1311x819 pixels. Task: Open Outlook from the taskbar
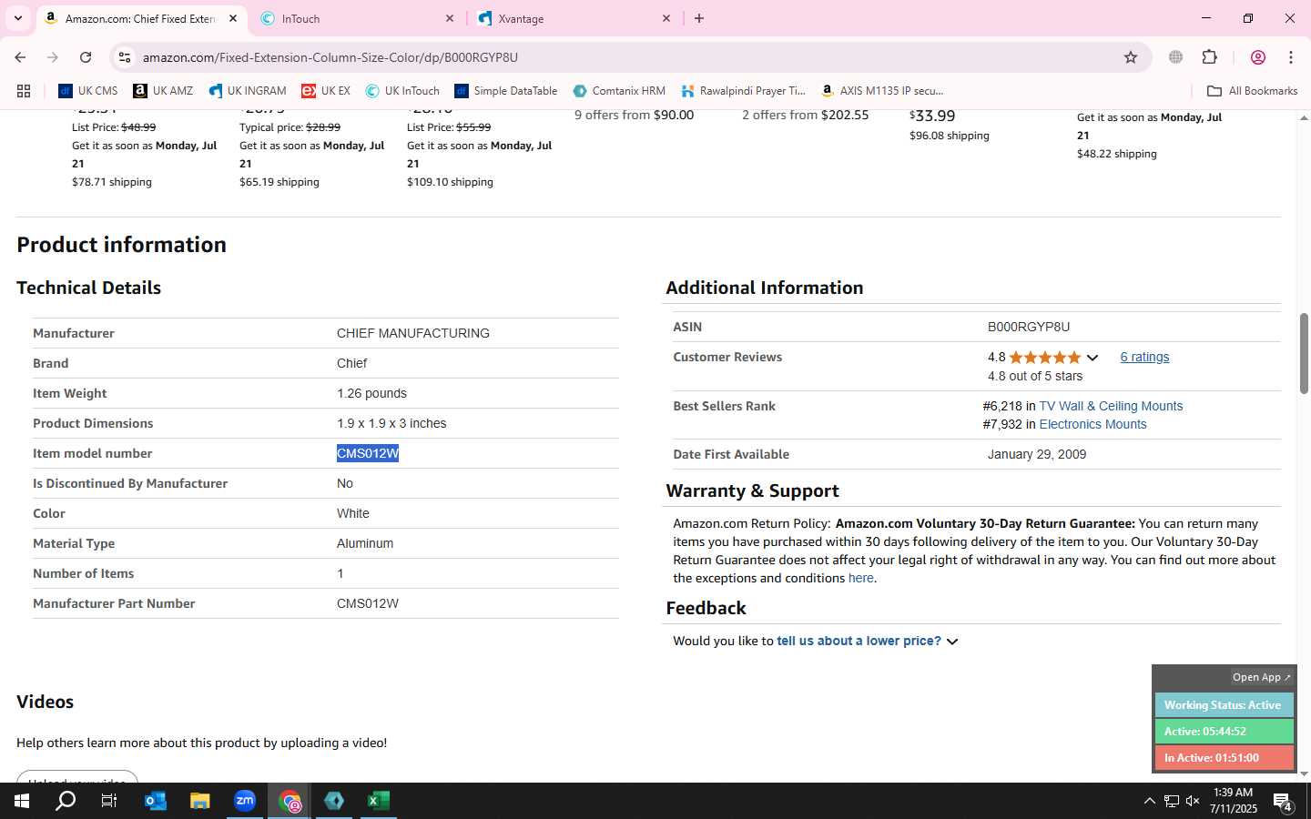155,801
